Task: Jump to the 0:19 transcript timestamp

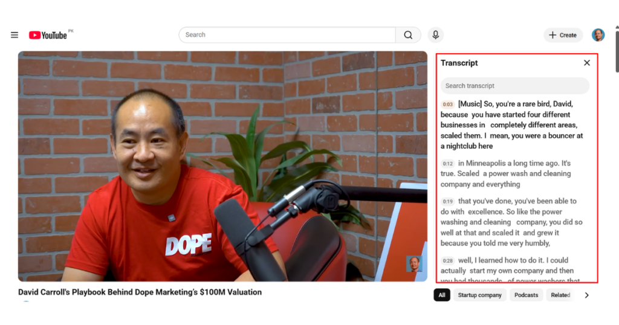Action: click(x=448, y=202)
